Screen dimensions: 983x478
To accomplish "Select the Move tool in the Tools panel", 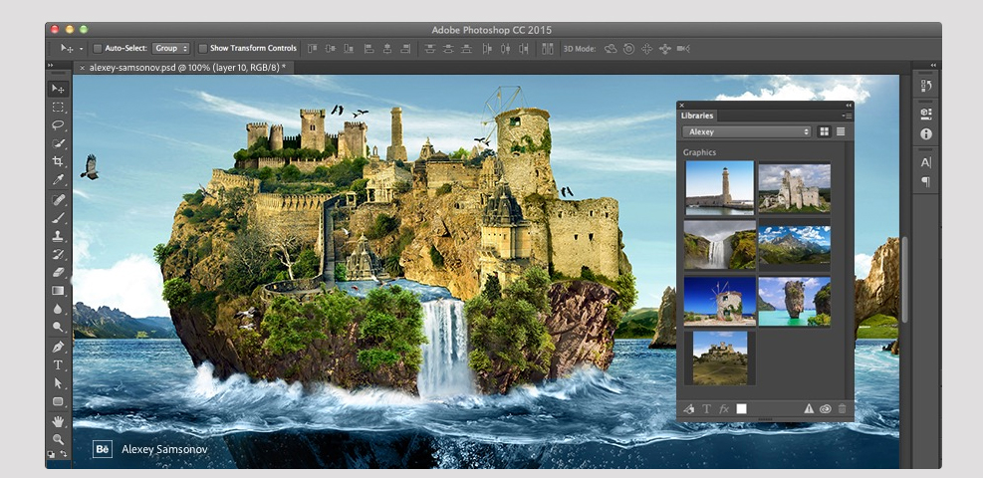I will (x=59, y=89).
